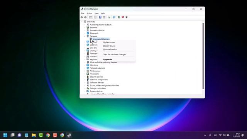Open the green Camtasia taskbar app

point(41,135)
